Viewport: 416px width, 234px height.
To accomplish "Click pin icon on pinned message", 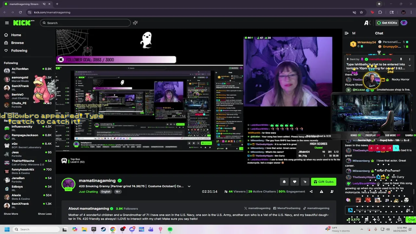I will coord(401,59).
